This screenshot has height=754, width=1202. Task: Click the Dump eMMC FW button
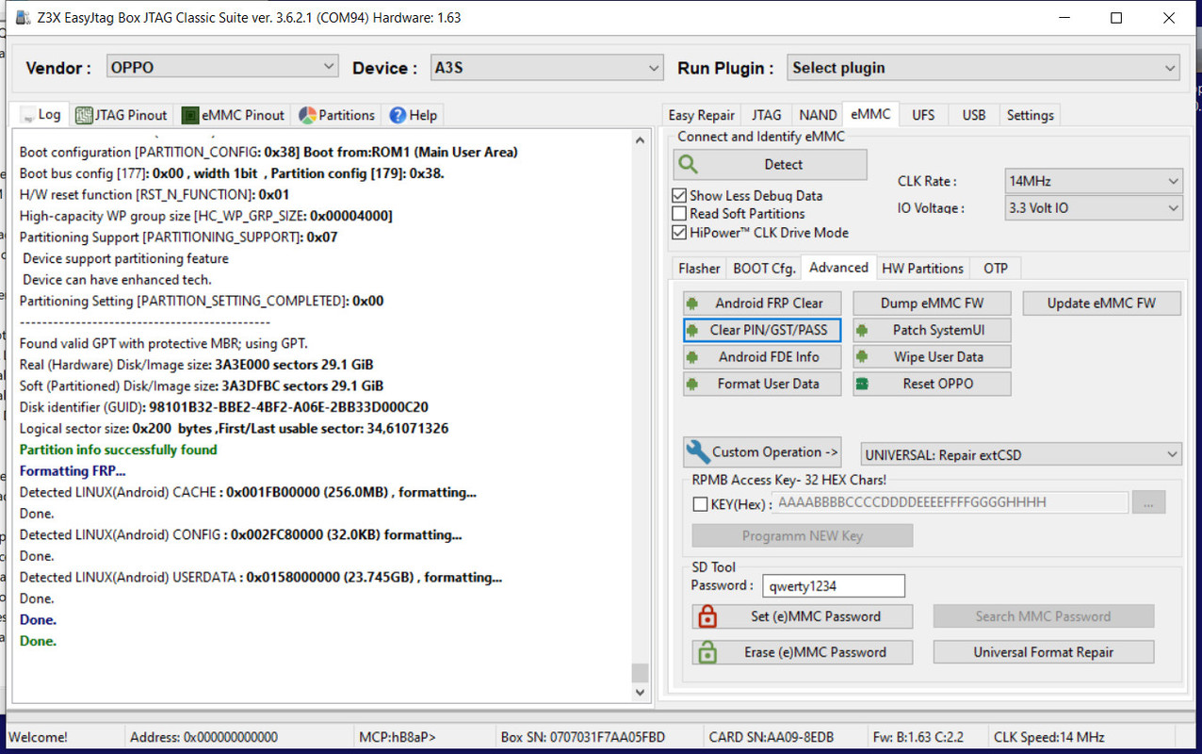(932, 303)
